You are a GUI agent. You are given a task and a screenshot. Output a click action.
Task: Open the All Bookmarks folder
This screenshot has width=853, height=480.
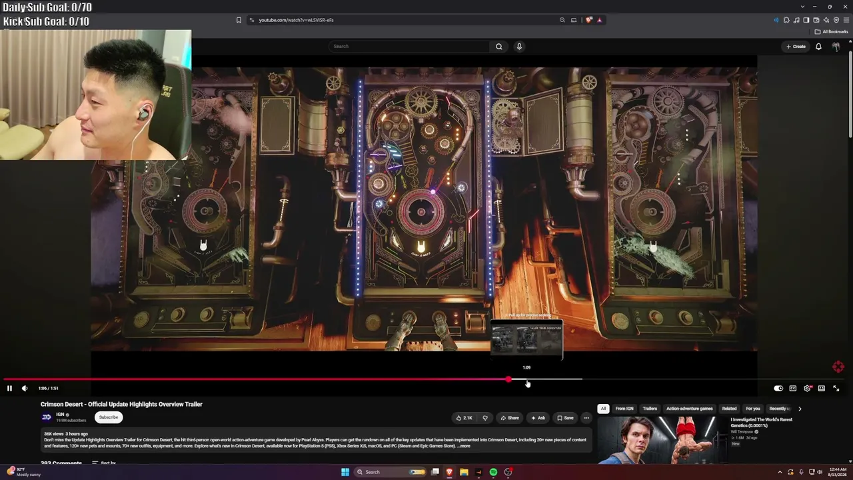(831, 31)
